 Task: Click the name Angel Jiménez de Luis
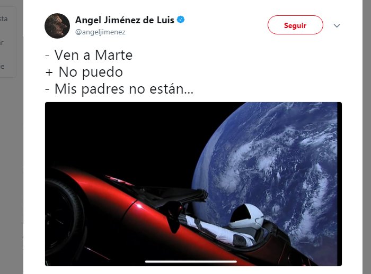125,20
